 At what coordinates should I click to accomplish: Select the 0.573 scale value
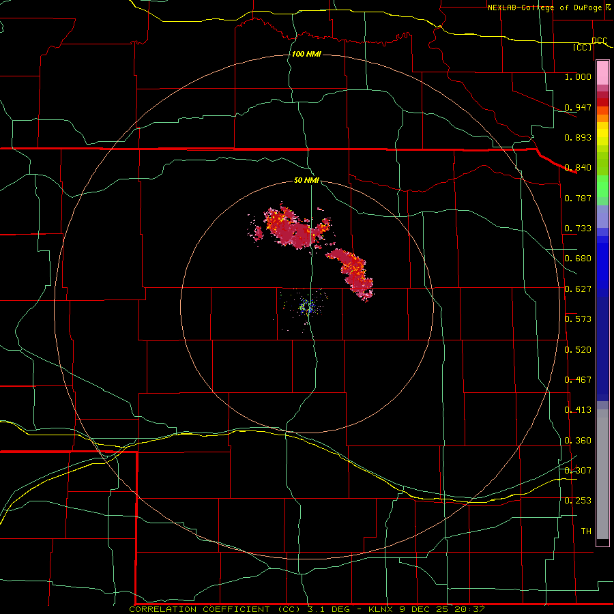click(578, 319)
